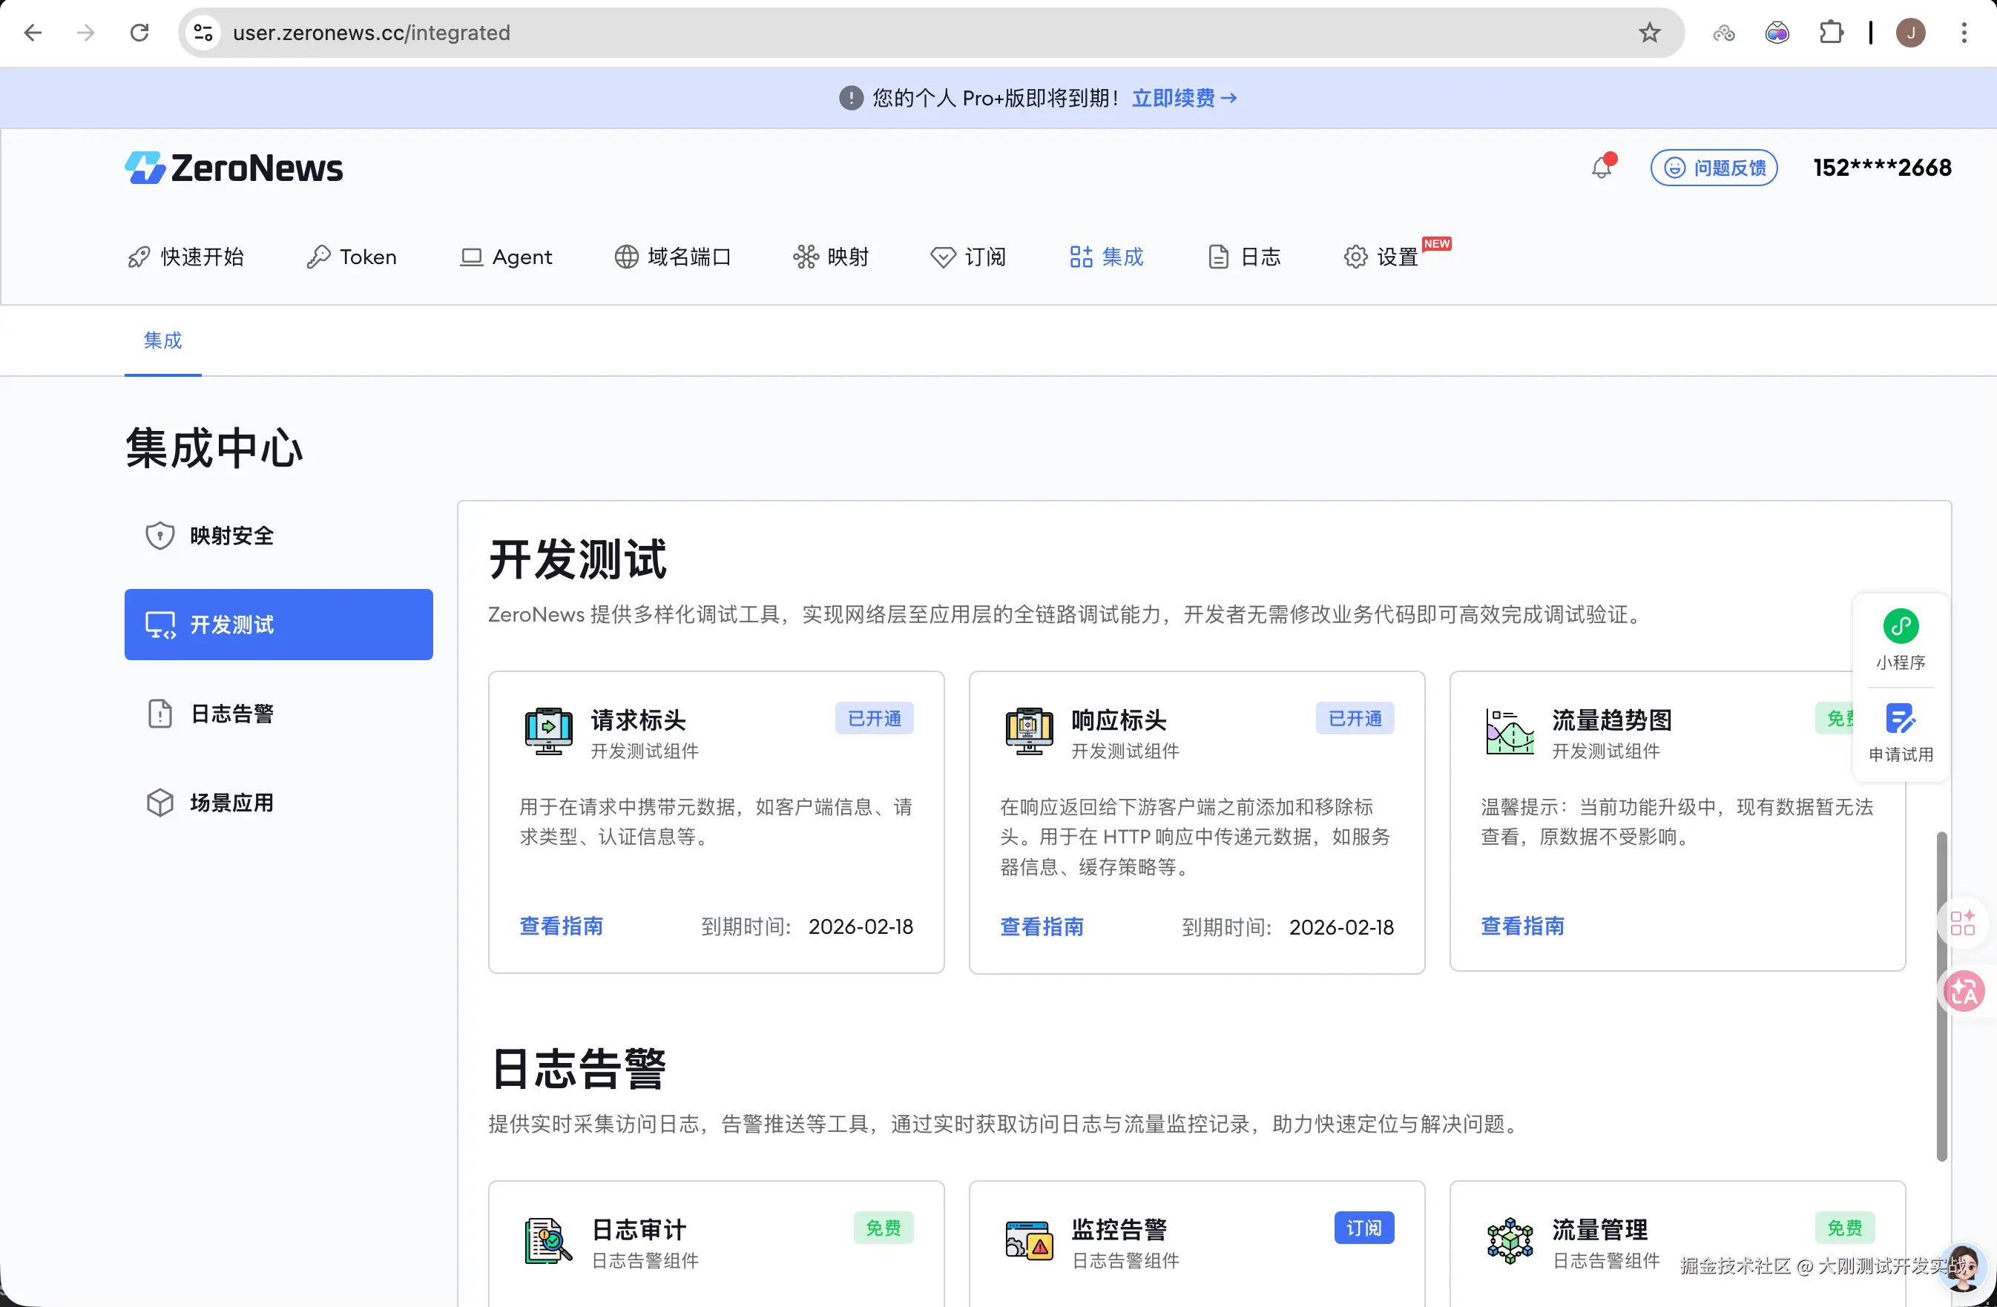Open 查看指南 for 流量趋势图

point(1523,926)
